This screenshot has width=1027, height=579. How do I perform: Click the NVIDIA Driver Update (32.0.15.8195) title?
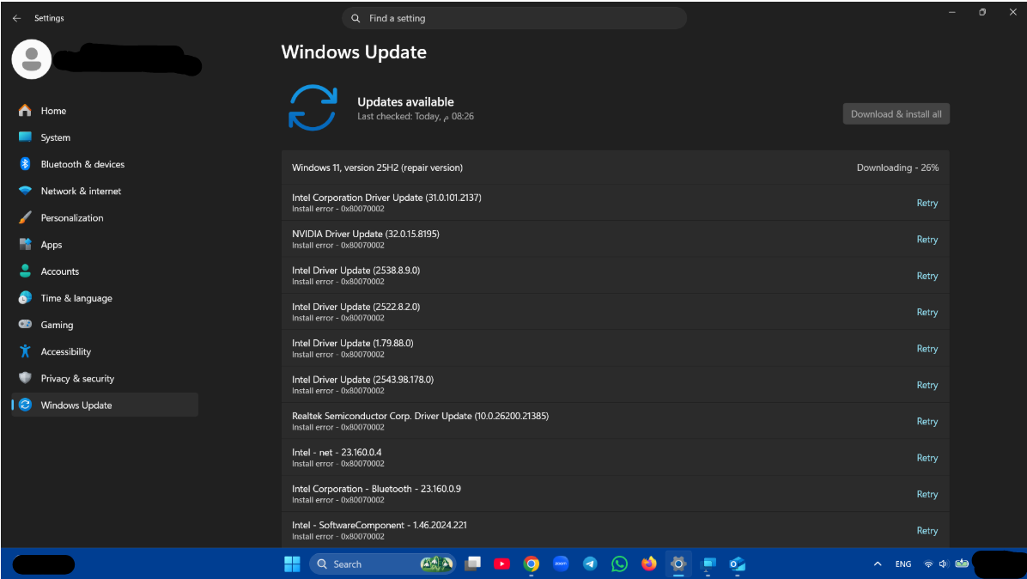(366, 234)
